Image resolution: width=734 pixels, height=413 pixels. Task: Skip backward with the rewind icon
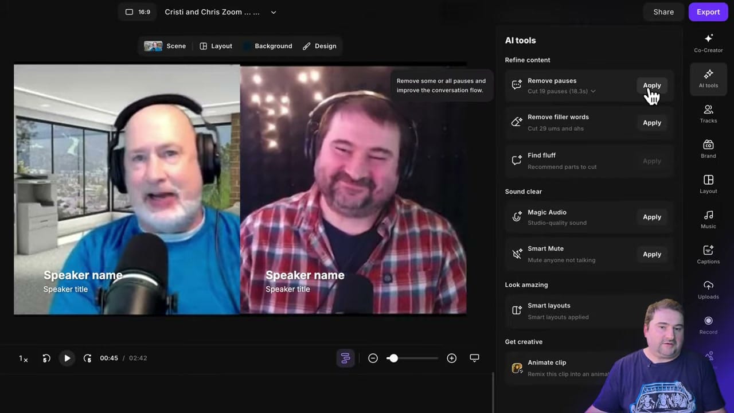46,358
